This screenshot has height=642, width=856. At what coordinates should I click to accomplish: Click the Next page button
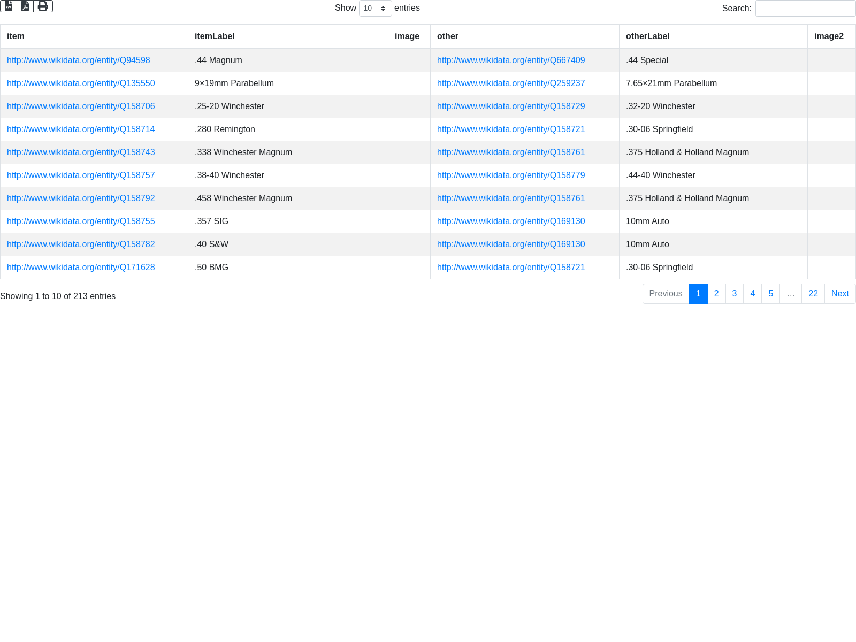tap(840, 294)
